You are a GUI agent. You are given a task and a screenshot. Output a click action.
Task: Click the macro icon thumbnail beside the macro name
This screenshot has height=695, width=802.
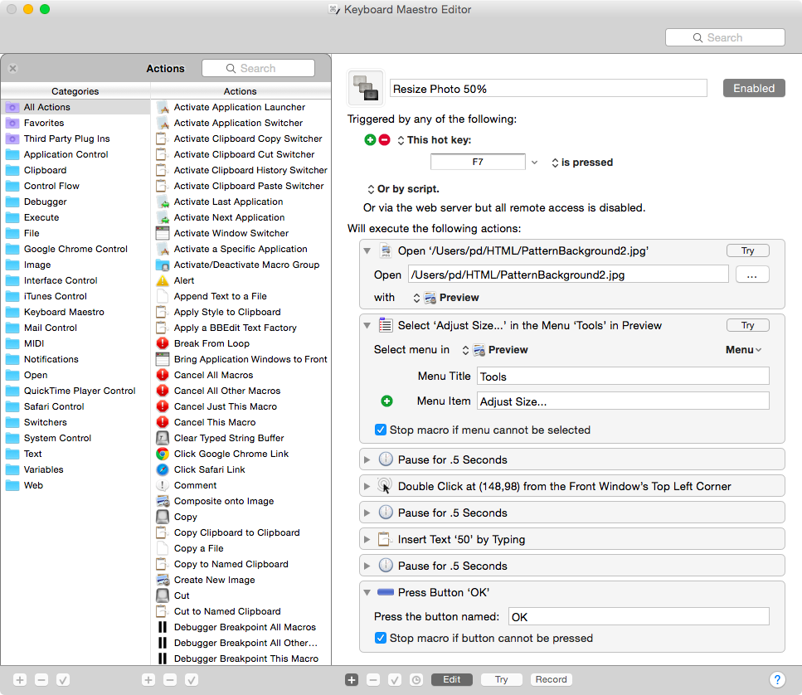[365, 88]
